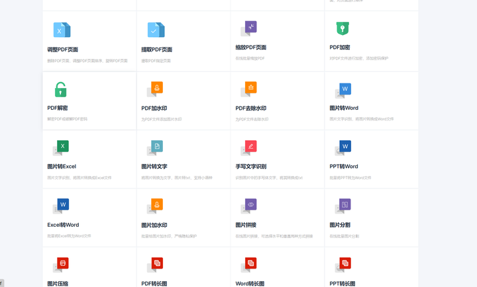Click description under 调整PDF页面 title
The image size is (477, 287).
87,61
